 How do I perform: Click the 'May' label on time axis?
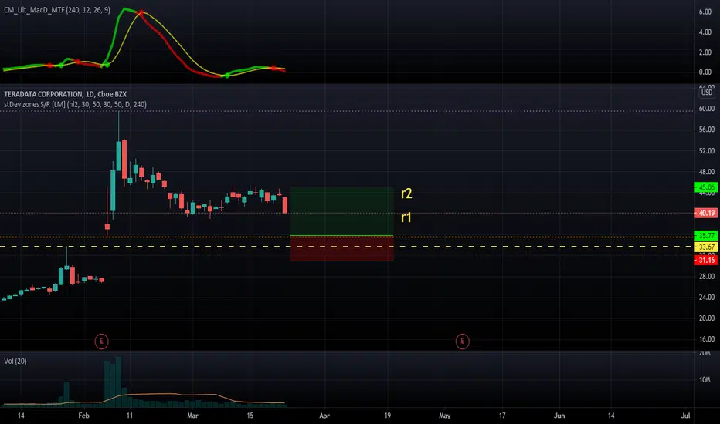coord(444,416)
